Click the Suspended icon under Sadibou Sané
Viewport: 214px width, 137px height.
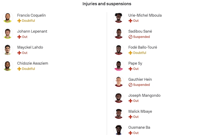pos(131,37)
